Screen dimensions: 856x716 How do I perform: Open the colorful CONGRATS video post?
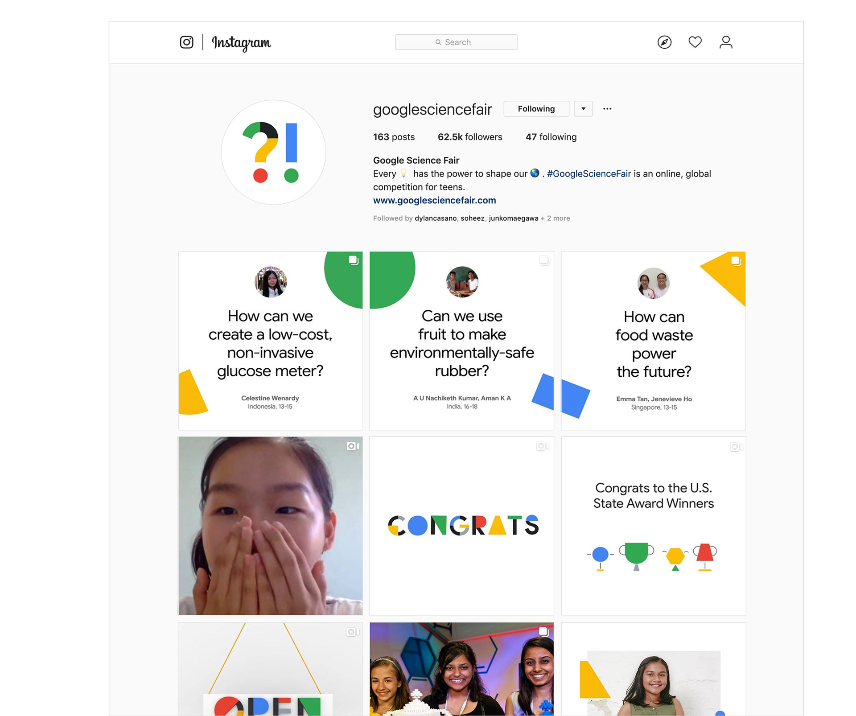pos(462,526)
